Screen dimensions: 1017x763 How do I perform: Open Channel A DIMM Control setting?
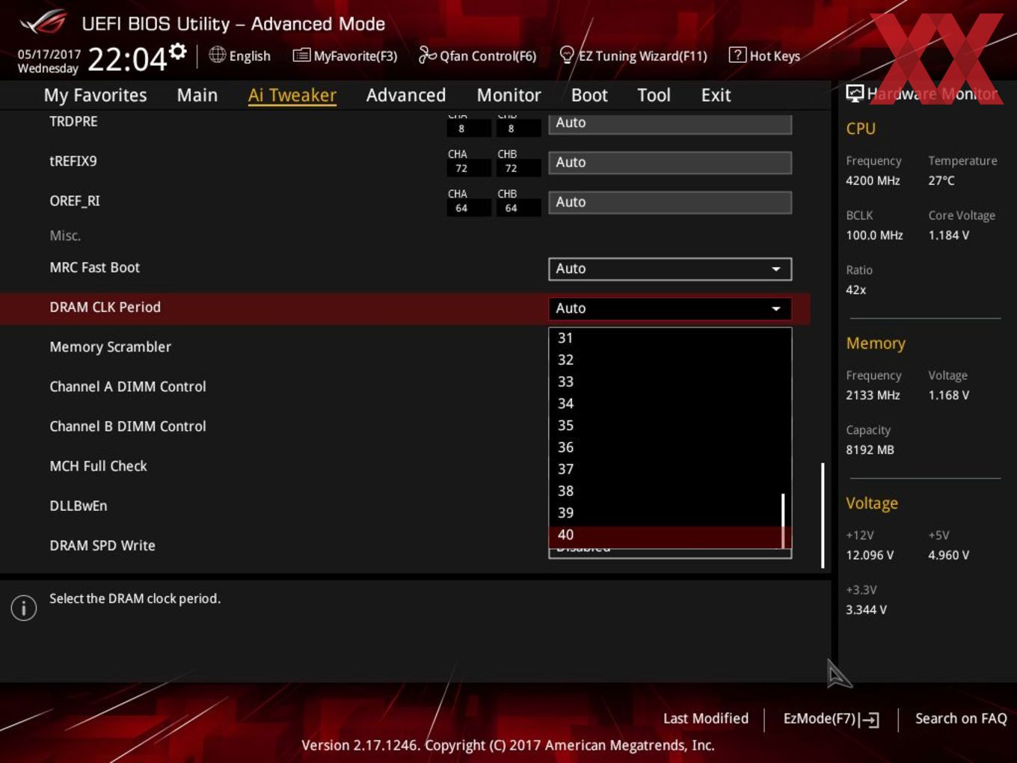pyautogui.click(x=127, y=387)
